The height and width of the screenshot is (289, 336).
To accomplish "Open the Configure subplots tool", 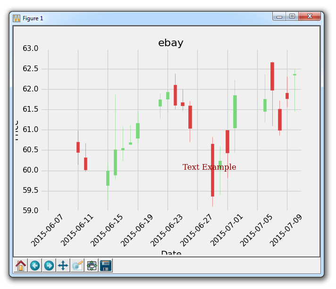I will click(92, 265).
